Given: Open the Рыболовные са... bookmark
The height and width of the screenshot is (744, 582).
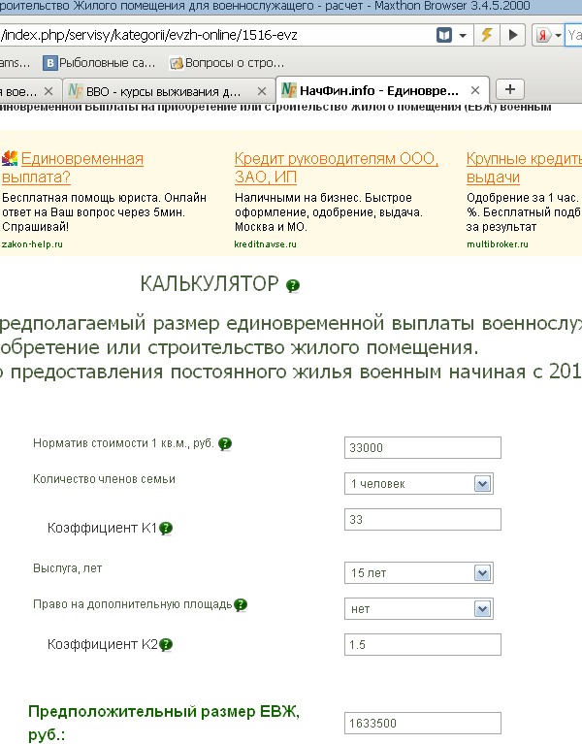Looking at the screenshot, I should pos(100,63).
